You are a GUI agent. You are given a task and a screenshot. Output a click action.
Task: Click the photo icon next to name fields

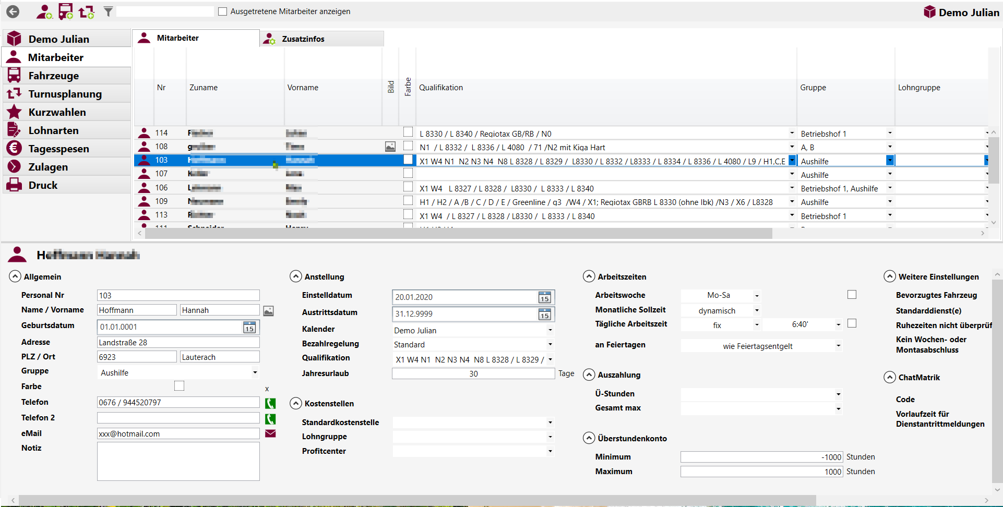pyautogui.click(x=268, y=311)
